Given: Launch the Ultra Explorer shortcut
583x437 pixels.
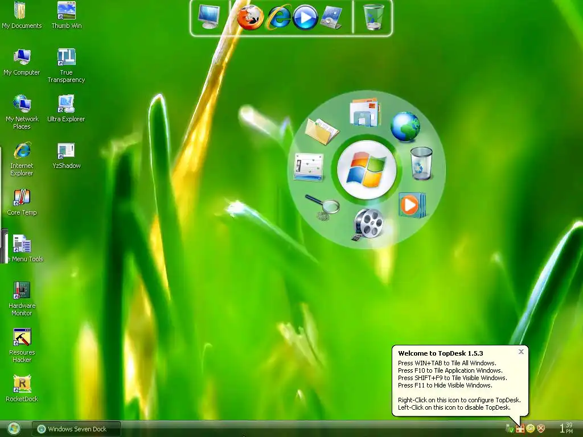Looking at the screenshot, I should click(66, 109).
